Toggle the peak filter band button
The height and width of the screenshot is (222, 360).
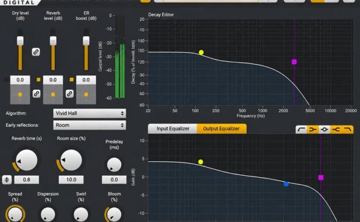coord(324,130)
